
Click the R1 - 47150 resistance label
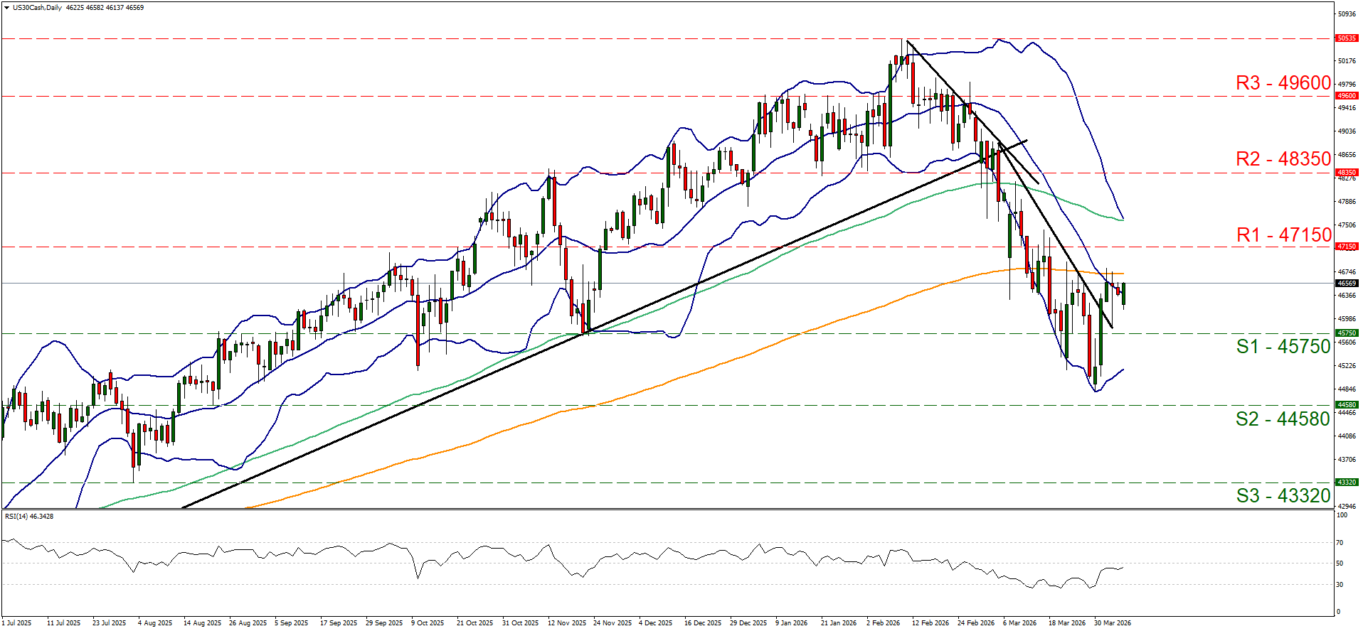tap(1283, 235)
